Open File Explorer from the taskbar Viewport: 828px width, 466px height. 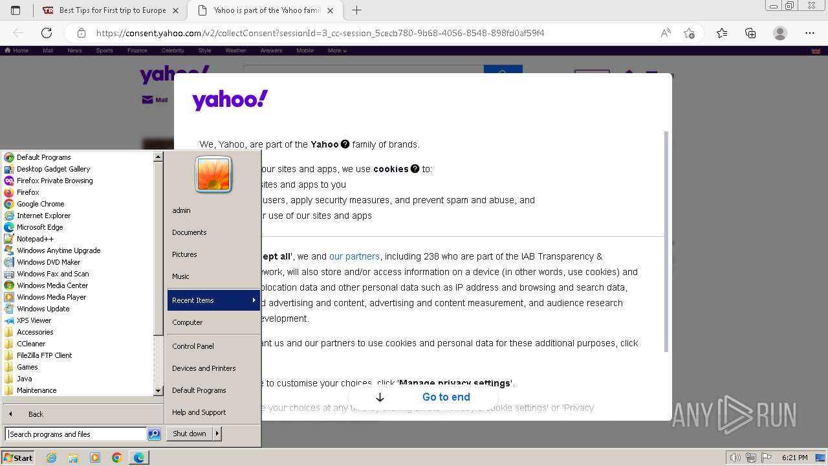(73, 458)
